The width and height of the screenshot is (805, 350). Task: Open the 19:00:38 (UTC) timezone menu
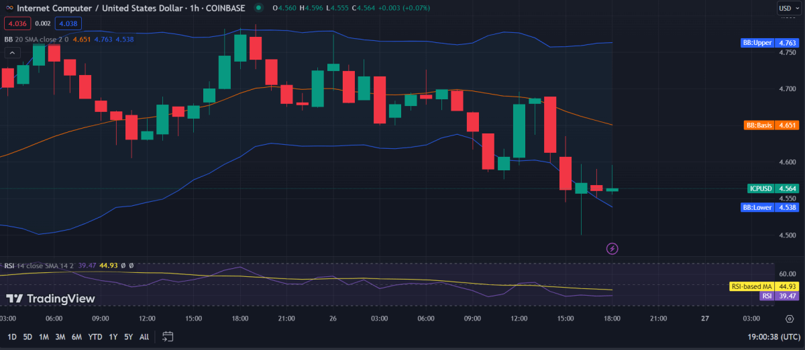pos(775,337)
